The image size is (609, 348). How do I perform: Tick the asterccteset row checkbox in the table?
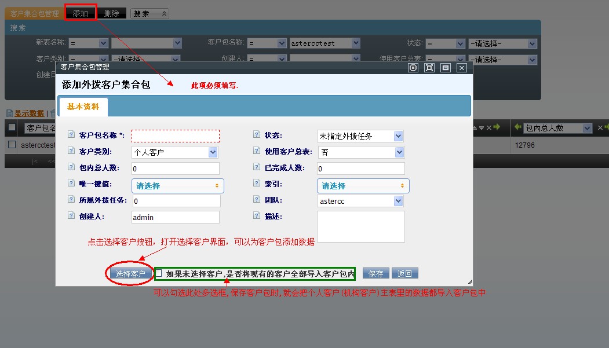(x=12, y=145)
